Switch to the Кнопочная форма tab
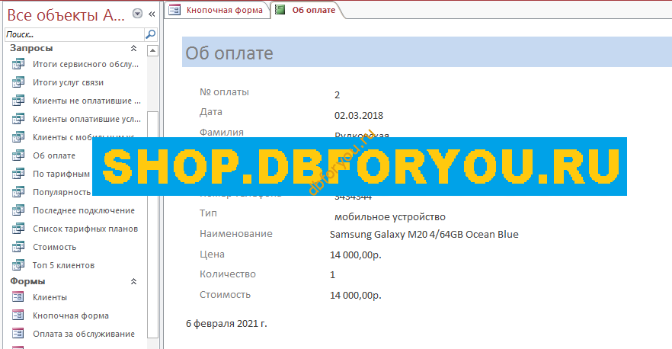This screenshot has width=672, height=349. [216, 10]
